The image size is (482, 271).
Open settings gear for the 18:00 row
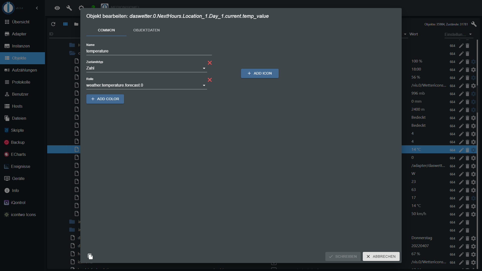(x=473, y=70)
